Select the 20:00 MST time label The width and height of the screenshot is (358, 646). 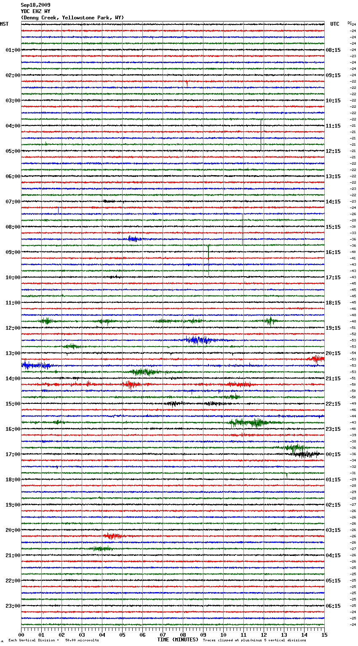tap(13, 530)
